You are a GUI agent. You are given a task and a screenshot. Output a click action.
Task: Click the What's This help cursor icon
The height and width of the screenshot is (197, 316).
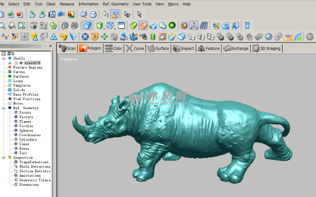(x=127, y=14)
